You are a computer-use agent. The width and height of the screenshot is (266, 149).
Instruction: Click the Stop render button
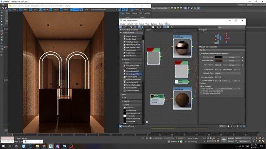tap(135, 10)
